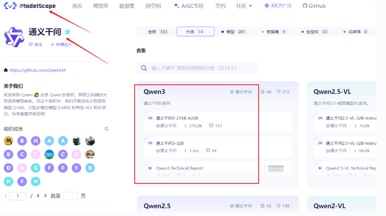
Task: Open AIGC专区 navigation item
Action: coord(189,6)
